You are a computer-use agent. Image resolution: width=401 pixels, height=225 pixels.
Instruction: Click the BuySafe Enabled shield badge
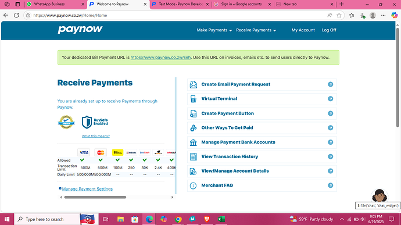coord(95,122)
